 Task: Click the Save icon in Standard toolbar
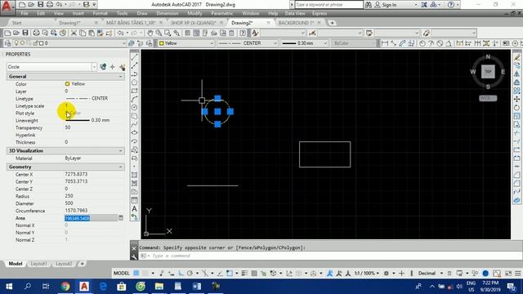pos(25,33)
